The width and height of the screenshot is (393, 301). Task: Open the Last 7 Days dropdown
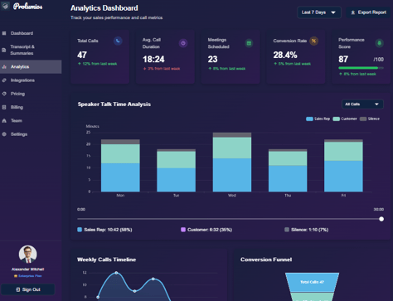pyautogui.click(x=319, y=12)
